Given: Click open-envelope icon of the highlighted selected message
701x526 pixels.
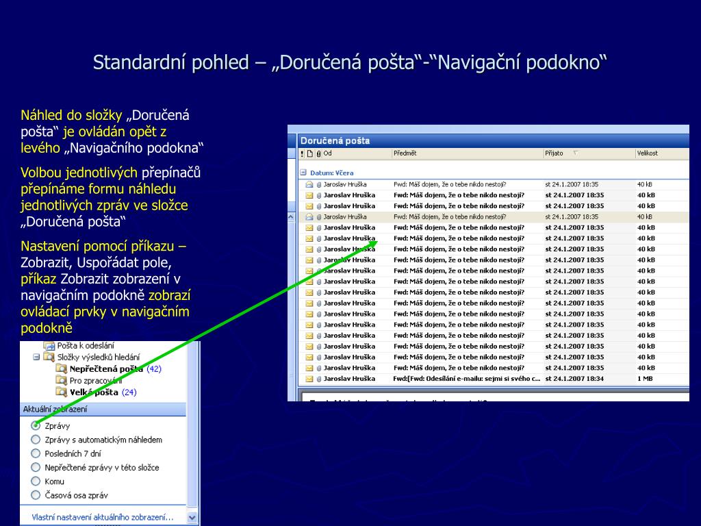Looking at the screenshot, I should (309, 217).
